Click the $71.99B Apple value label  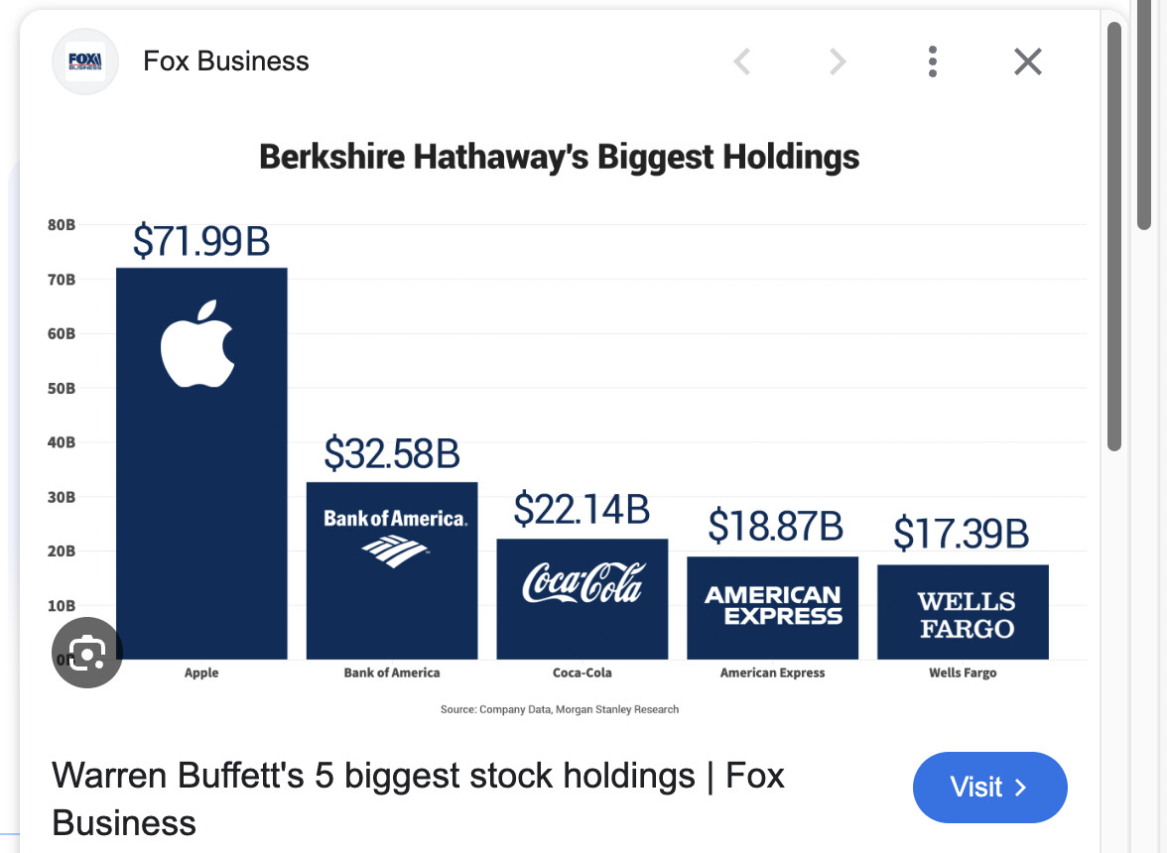(x=201, y=241)
